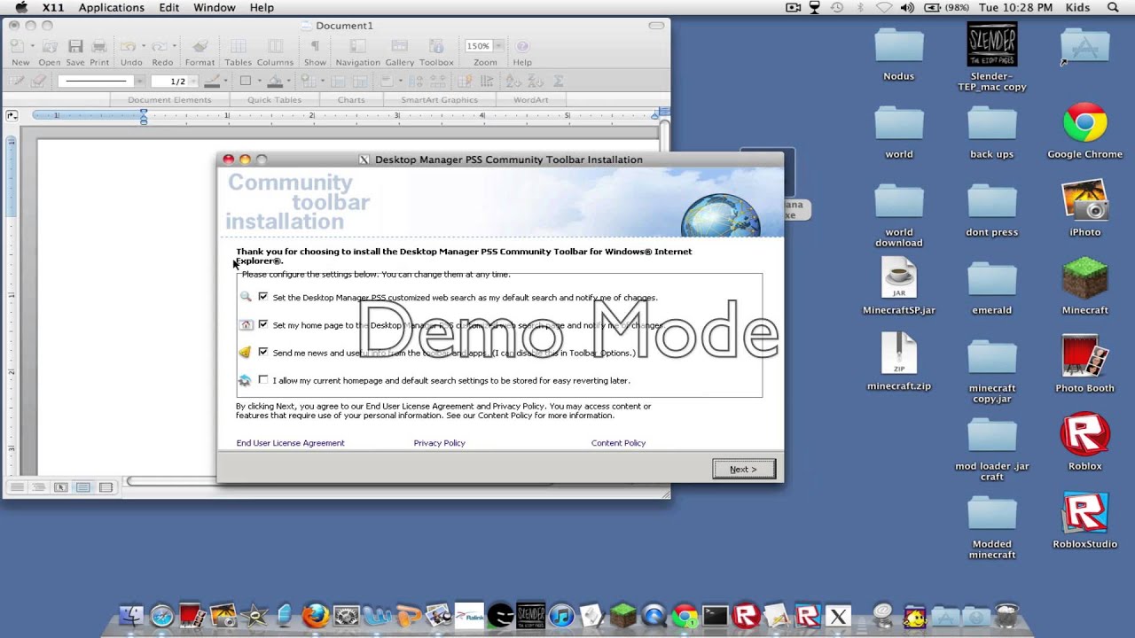Open the line style dropdown arrow
The width and height of the screenshot is (1135, 638).
139,81
